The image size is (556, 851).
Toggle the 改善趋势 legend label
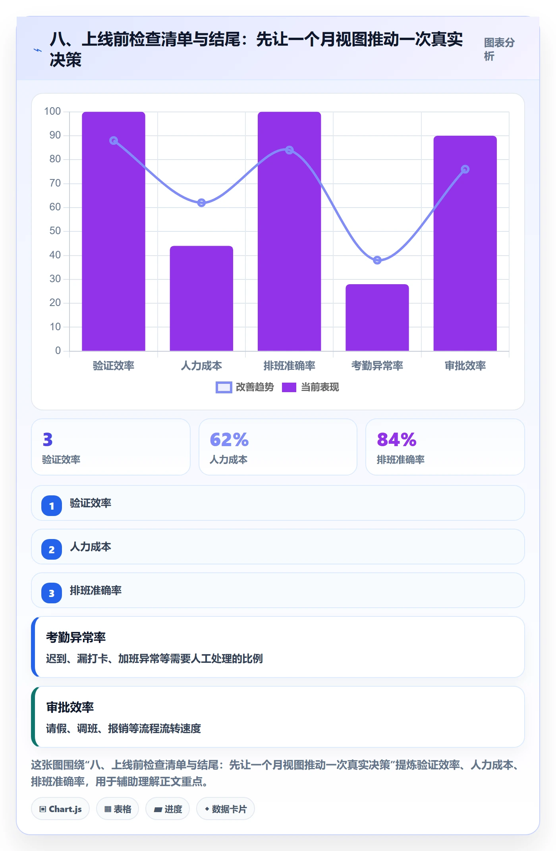click(x=255, y=387)
